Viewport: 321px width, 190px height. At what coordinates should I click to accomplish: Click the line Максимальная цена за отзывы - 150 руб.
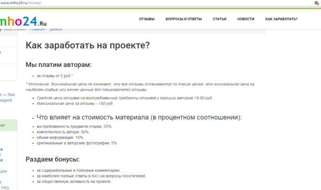[x=75, y=104]
